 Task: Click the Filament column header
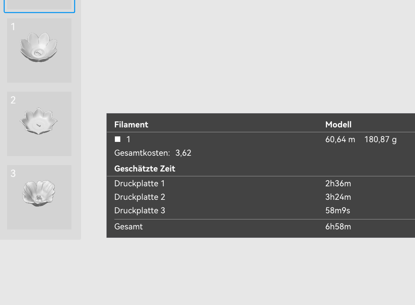pos(131,125)
